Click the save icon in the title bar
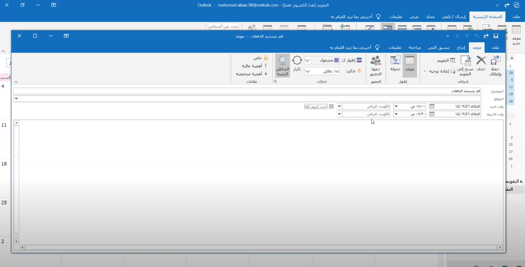 click(x=496, y=36)
